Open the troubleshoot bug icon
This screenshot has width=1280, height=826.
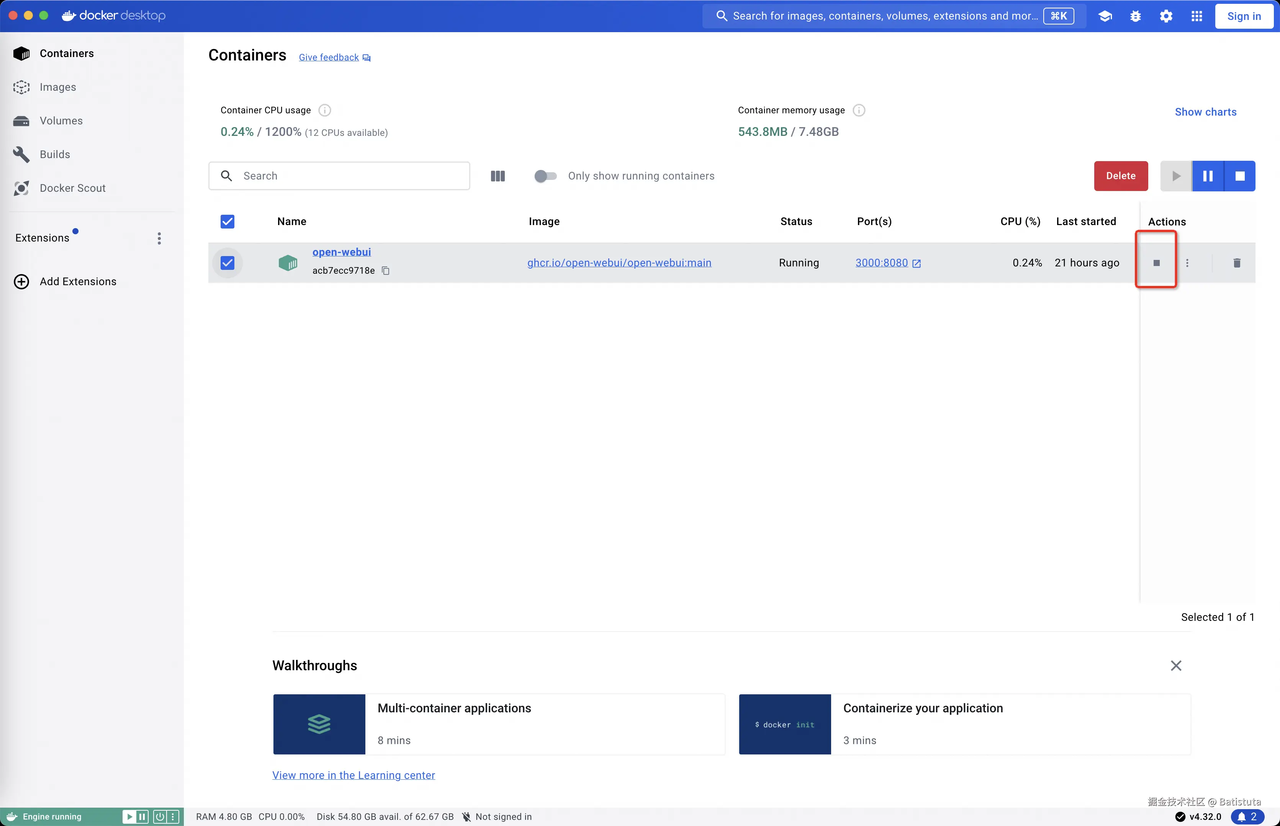[1136, 16]
